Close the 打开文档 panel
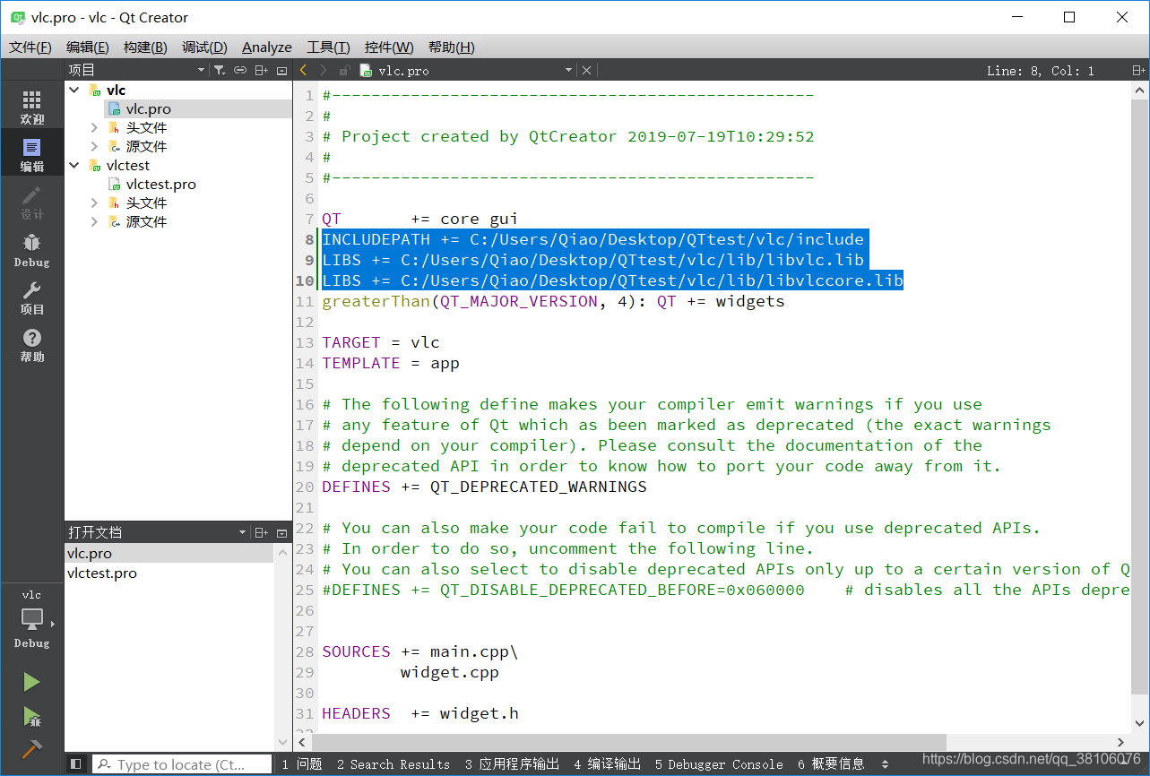The height and width of the screenshot is (776, 1150). (281, 532)
